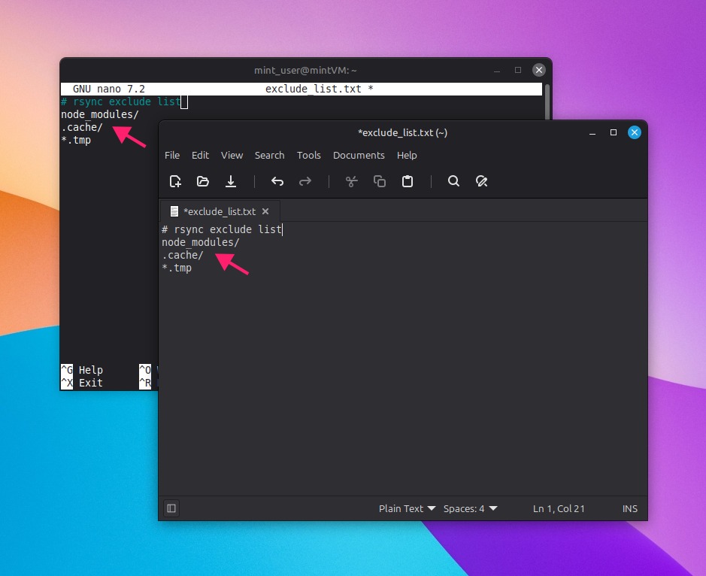Paste clipboard using the toolbar paste icon
The height and width of the screenshot is (576, 706).
pyautogui.click(x=408, y=181)
